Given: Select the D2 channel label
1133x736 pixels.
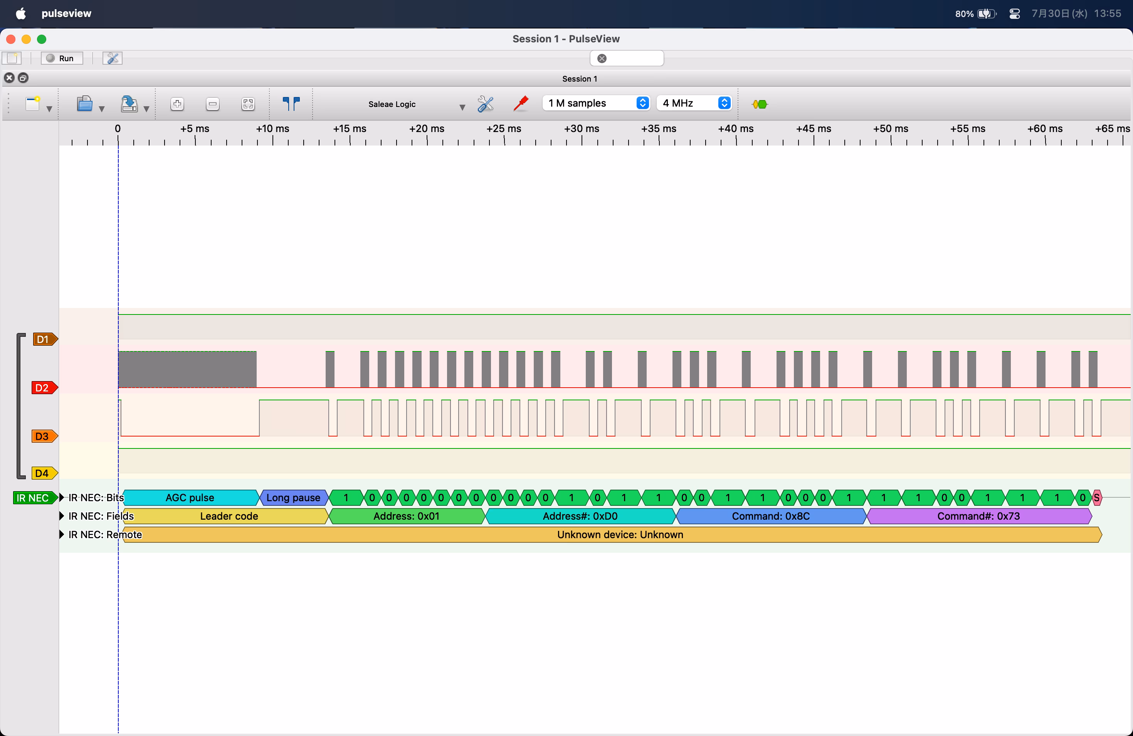Looking at the screenshot, I should pyautogui.click(x=43, y=388).
